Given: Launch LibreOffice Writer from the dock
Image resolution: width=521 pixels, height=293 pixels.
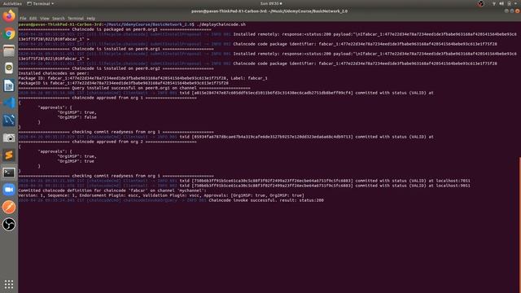Looking at the screenshot, I should tap(9, 85).
